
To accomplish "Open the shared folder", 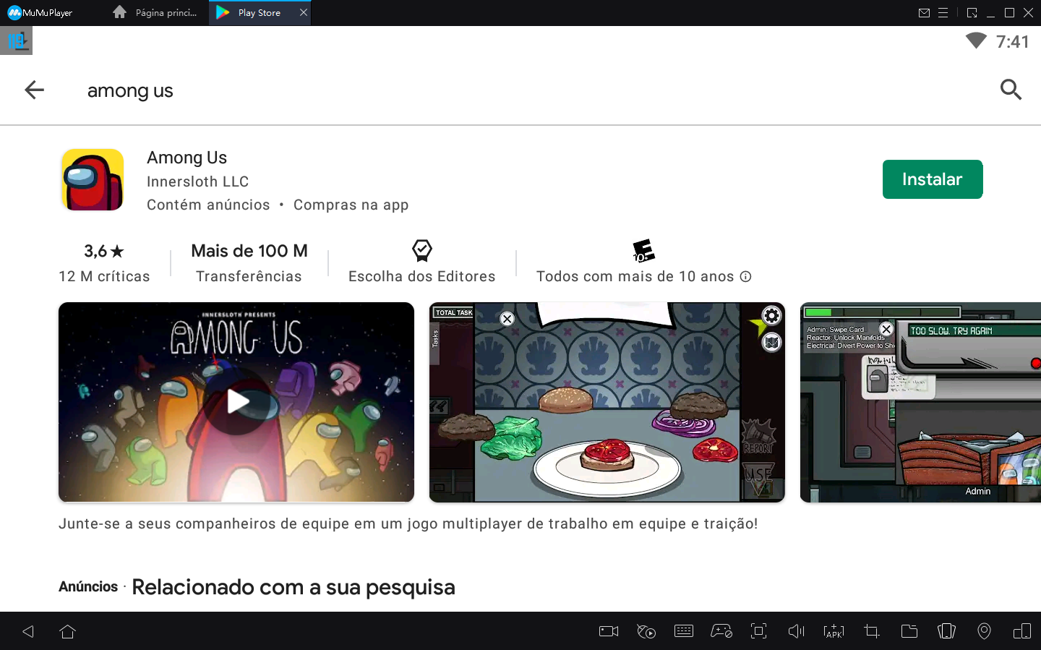I will [x=909, y=630].
